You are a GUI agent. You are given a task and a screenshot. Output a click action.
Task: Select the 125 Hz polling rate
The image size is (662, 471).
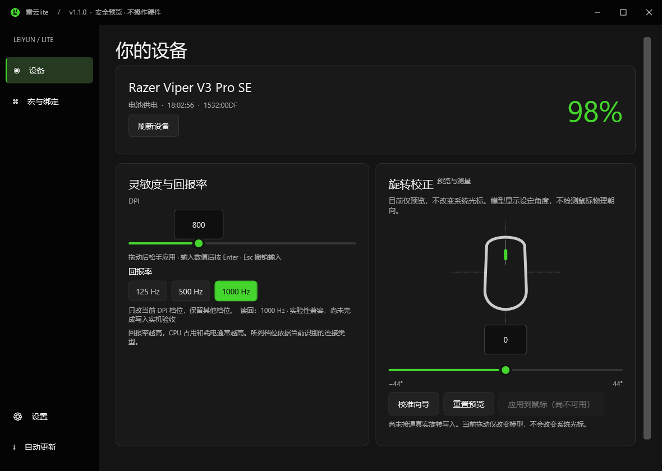point(148,291)
